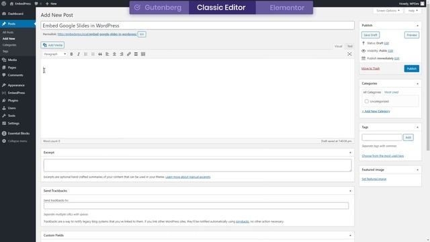Image resolution: width=430 pixels, height=242 pixels.
Task: Click the Send trackbacks to field
Action: pos(196,206)
